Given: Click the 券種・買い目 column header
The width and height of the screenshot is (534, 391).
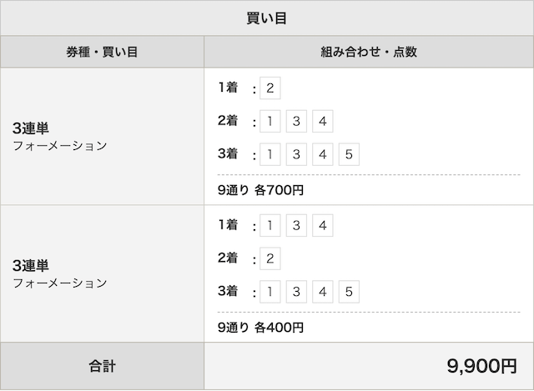Looking at the screenshot, I should pos(102,52).
